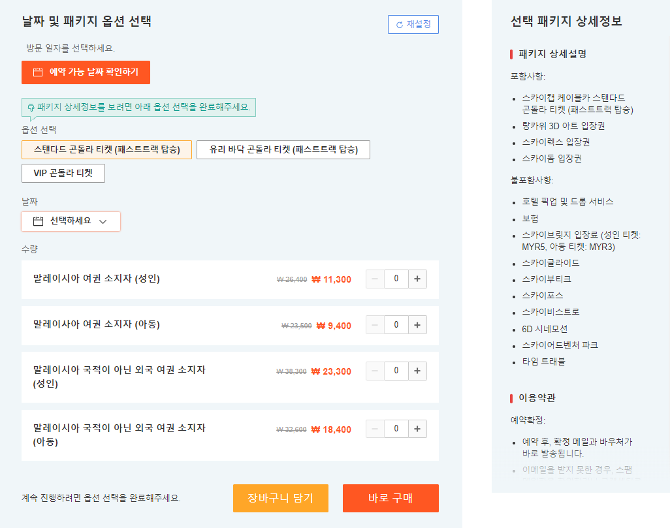Image resolution: width=670 pixels, height=528 pixels.
Task: Click 선택 패키지 상세정보 title
Action: tap(566, 22)
